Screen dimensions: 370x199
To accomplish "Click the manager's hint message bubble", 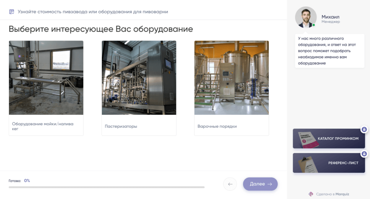I will tap(330, 51).
